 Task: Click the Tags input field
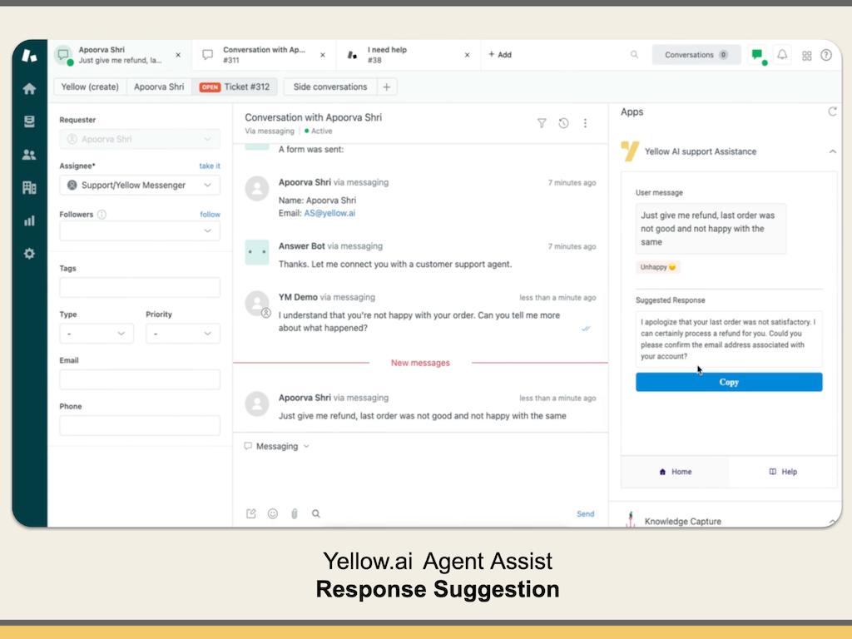(140, 288)
